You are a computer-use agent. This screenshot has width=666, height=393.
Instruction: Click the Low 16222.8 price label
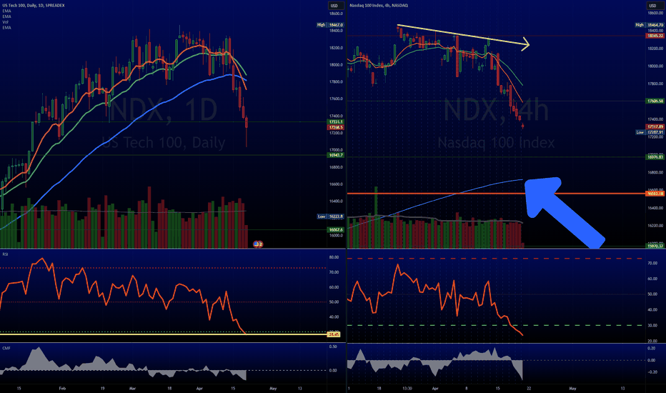click(x=330, y=217)
